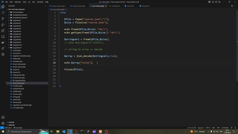Viewport: 238px width, 134px height.
Task: Toggle Primary Side Bar layout button
Action: click(x=209, y=2)
